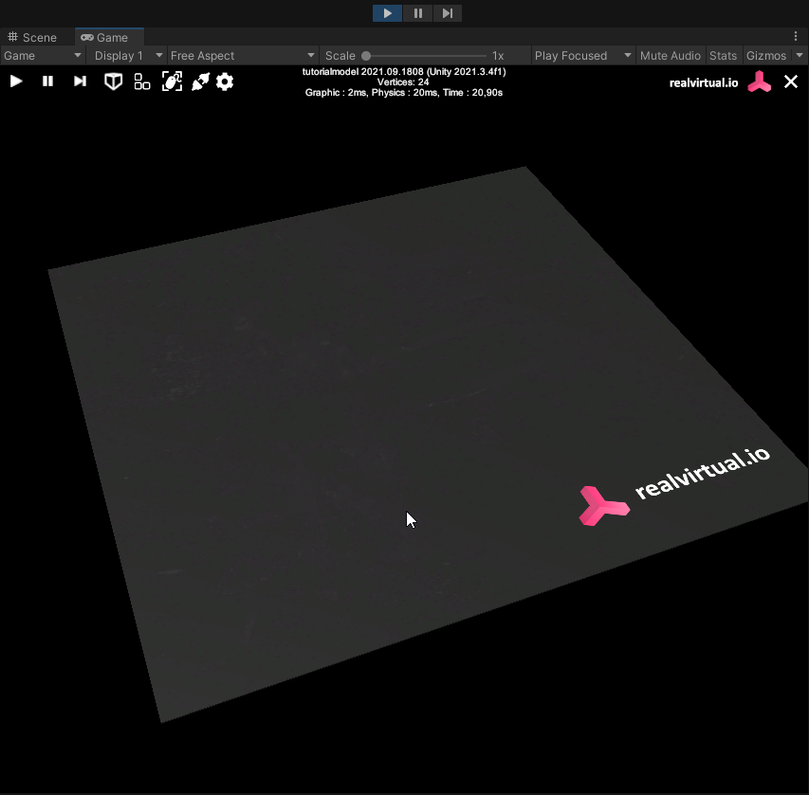
Task: Open the Game view type dropdown
Action: (43, 56)
